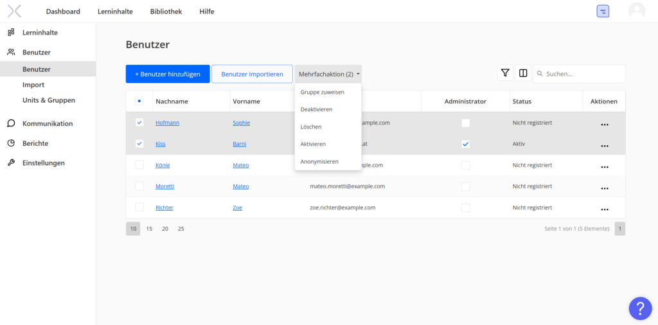Set page size to 20
The image size is (658, 325).
[x=165, y=229]
